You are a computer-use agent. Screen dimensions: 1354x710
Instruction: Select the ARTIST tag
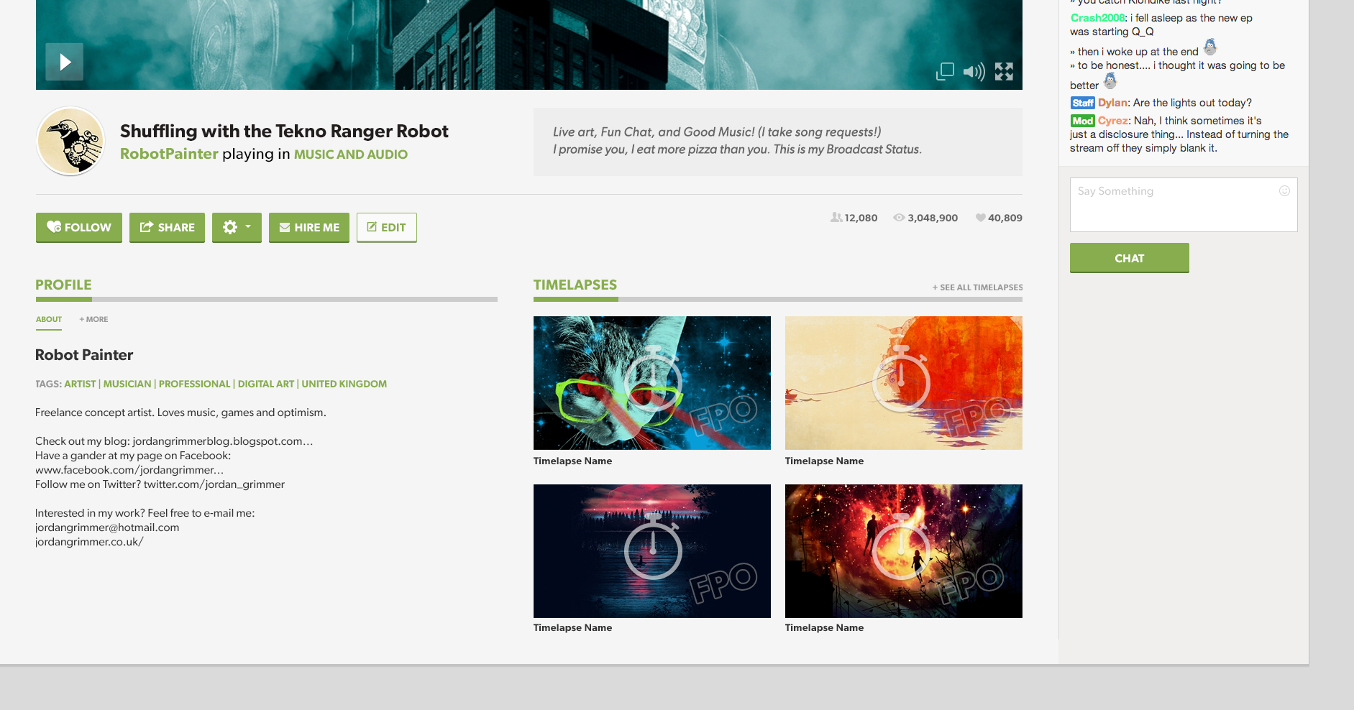point(80,384)
